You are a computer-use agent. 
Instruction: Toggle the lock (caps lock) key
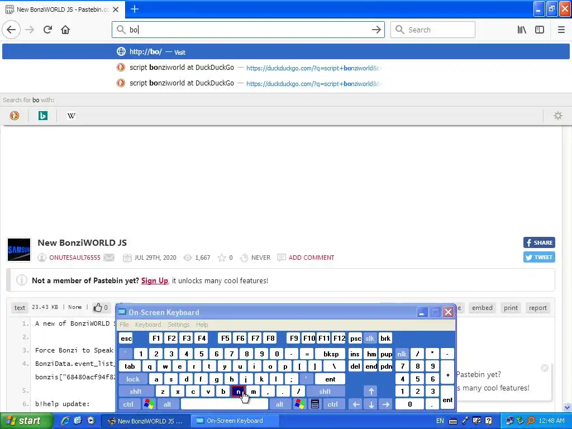[x=133, y=379]
